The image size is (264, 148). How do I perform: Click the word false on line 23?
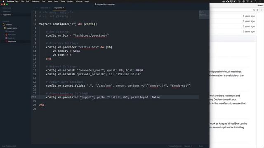156,97
